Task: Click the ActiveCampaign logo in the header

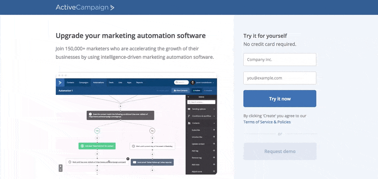Action: pos(85,7)
